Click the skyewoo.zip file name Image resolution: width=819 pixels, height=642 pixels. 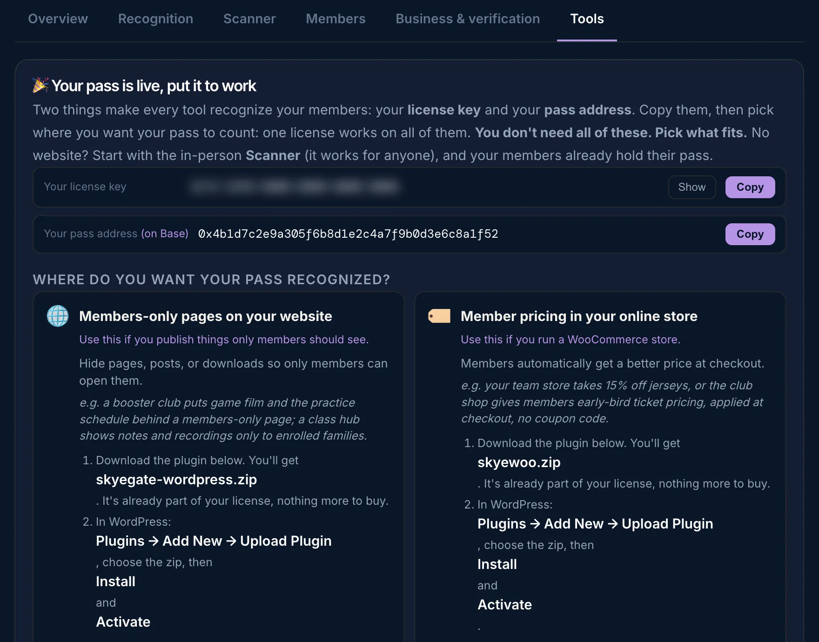click(x=519, y=462)
